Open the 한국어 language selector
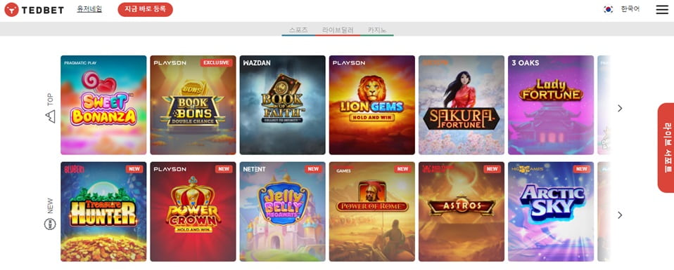The image size is (674, 270). tap(630, 9)
